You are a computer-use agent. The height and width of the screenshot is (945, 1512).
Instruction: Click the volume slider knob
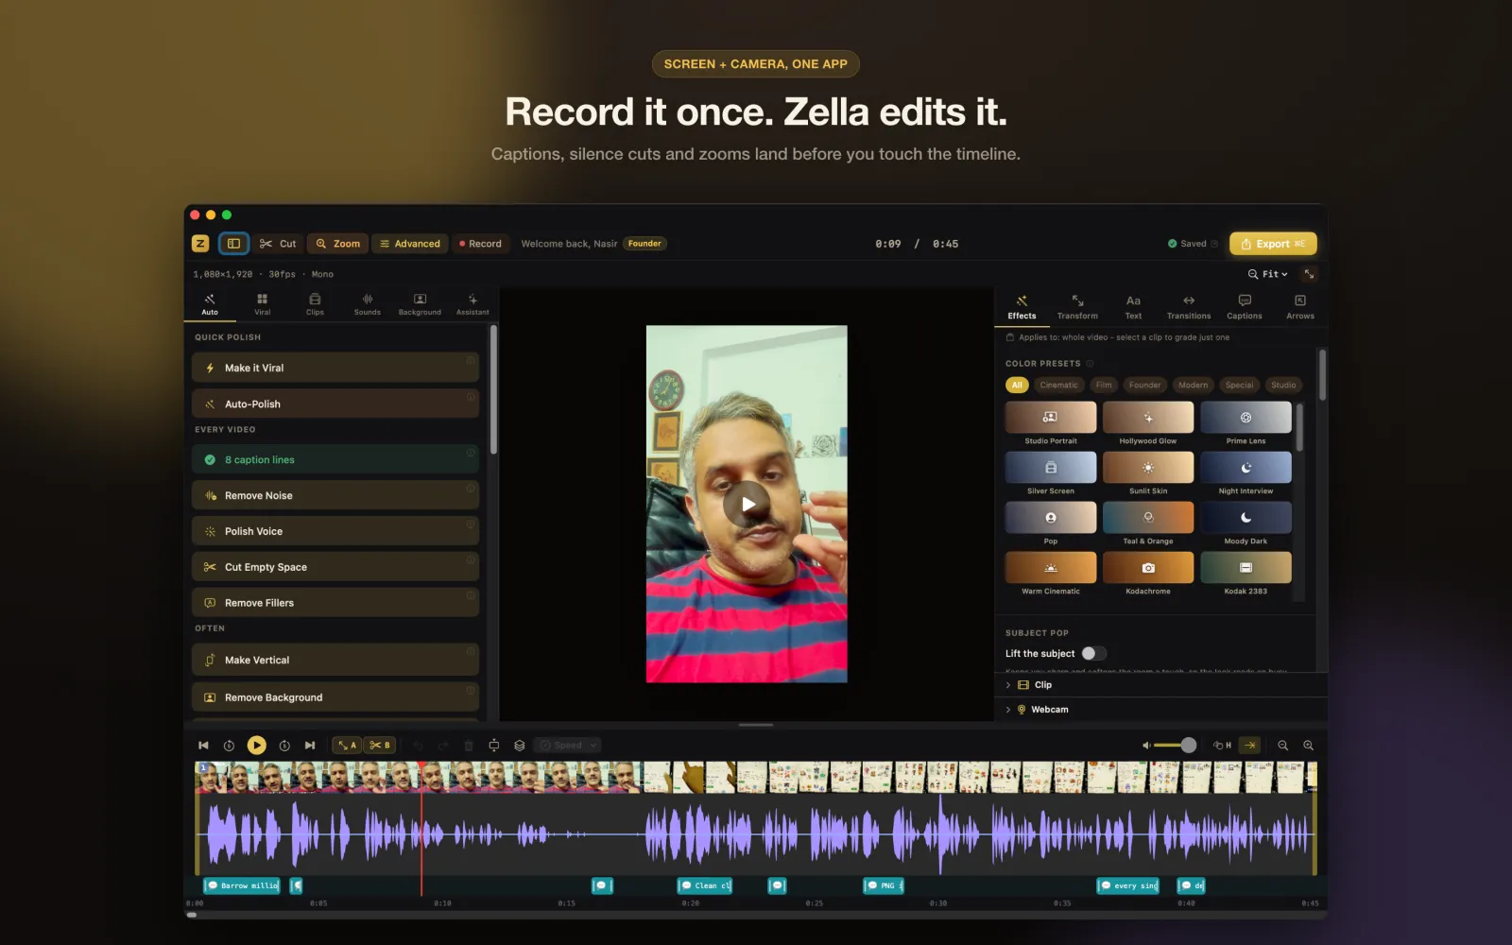point(1189,746)
